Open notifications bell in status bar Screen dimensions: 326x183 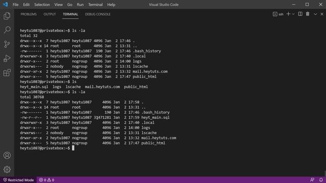tap(321, 180)
